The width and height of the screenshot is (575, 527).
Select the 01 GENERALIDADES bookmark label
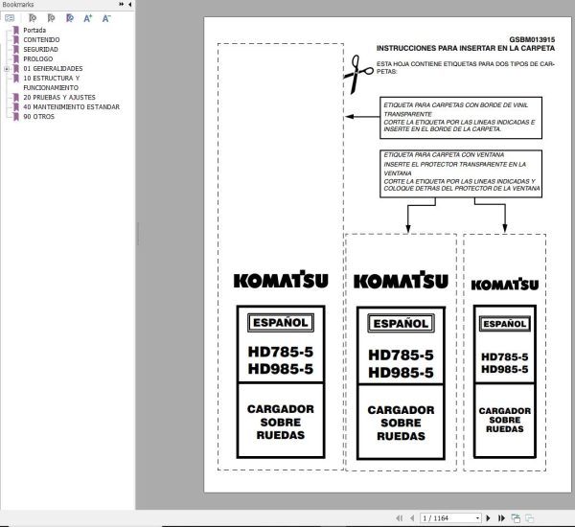point(53,69)
